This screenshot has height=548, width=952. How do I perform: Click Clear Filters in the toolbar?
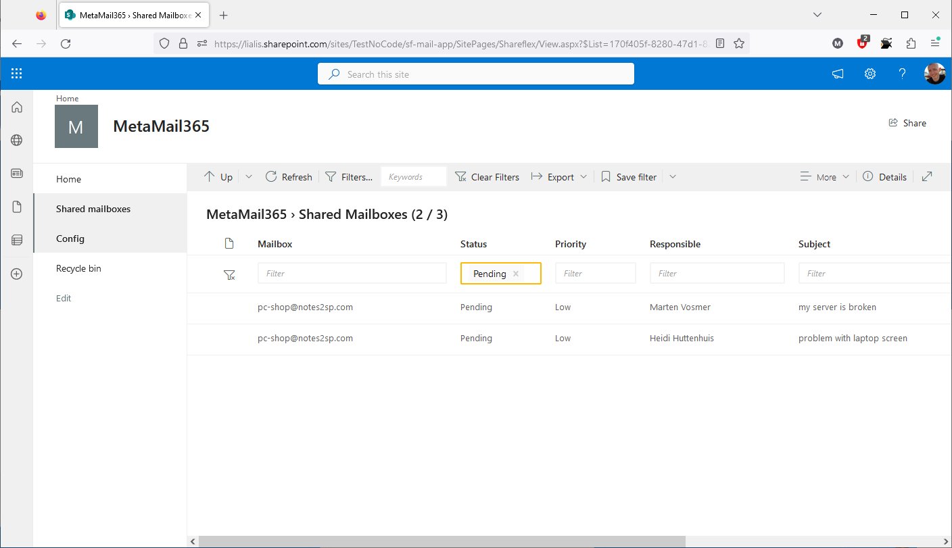487,177
